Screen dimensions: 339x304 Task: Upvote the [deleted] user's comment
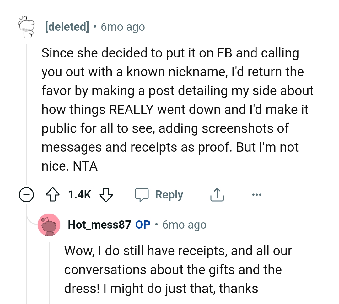tap(53, 194)
